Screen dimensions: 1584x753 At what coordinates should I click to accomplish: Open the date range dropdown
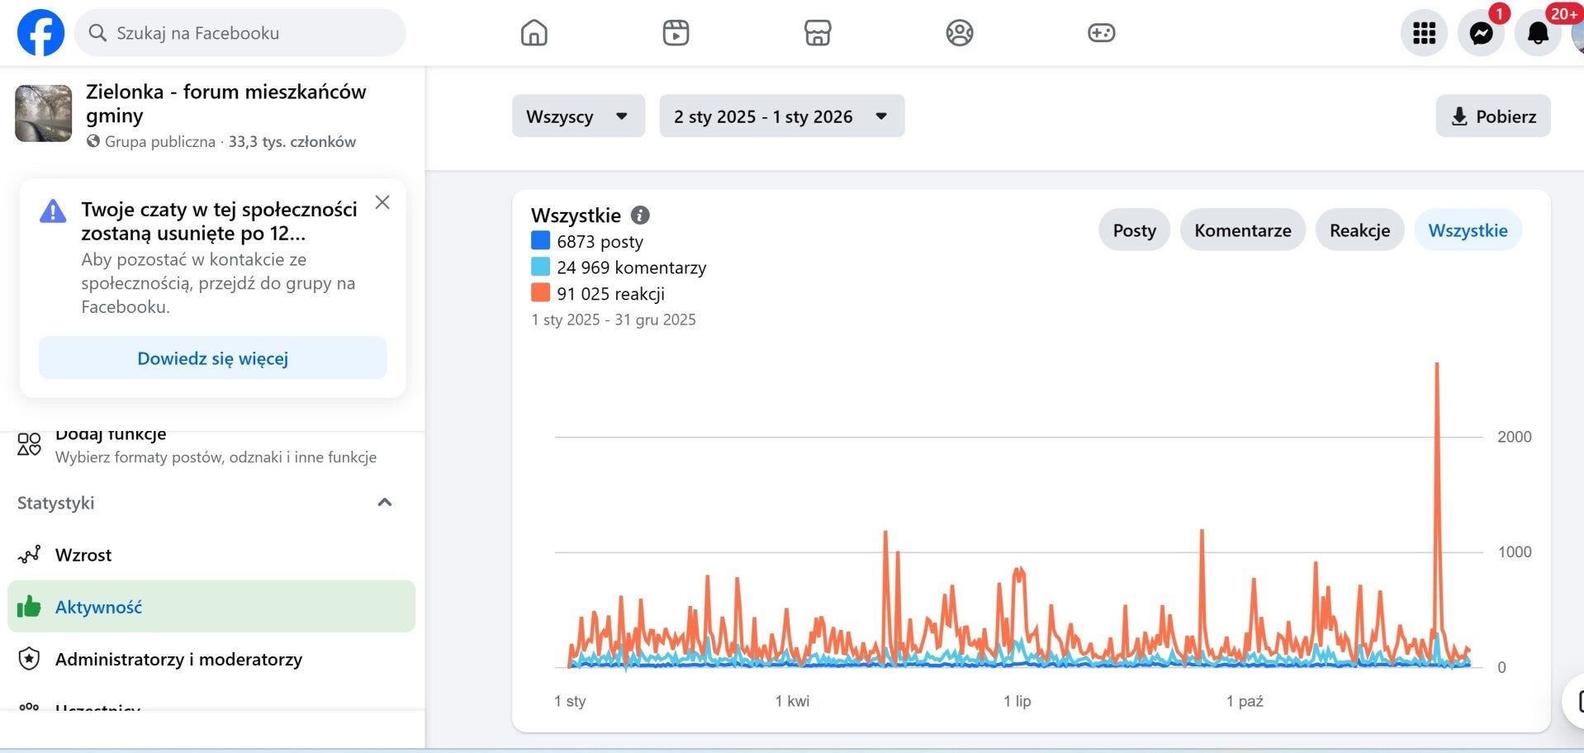pyautogui.click(x=780, y=116)
